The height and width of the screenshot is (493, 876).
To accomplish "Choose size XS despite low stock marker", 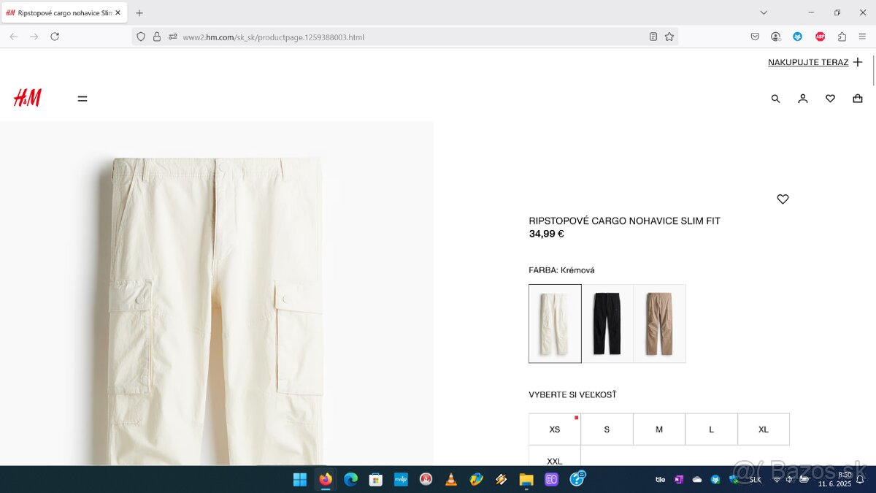I will pyautogui.click(x=554, y=429).
